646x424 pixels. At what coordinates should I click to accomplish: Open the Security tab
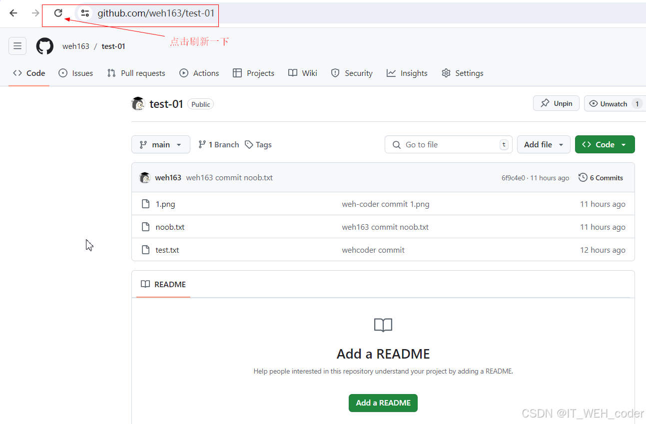coord(352,73)
